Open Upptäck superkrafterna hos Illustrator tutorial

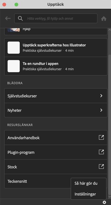[56, 48]
